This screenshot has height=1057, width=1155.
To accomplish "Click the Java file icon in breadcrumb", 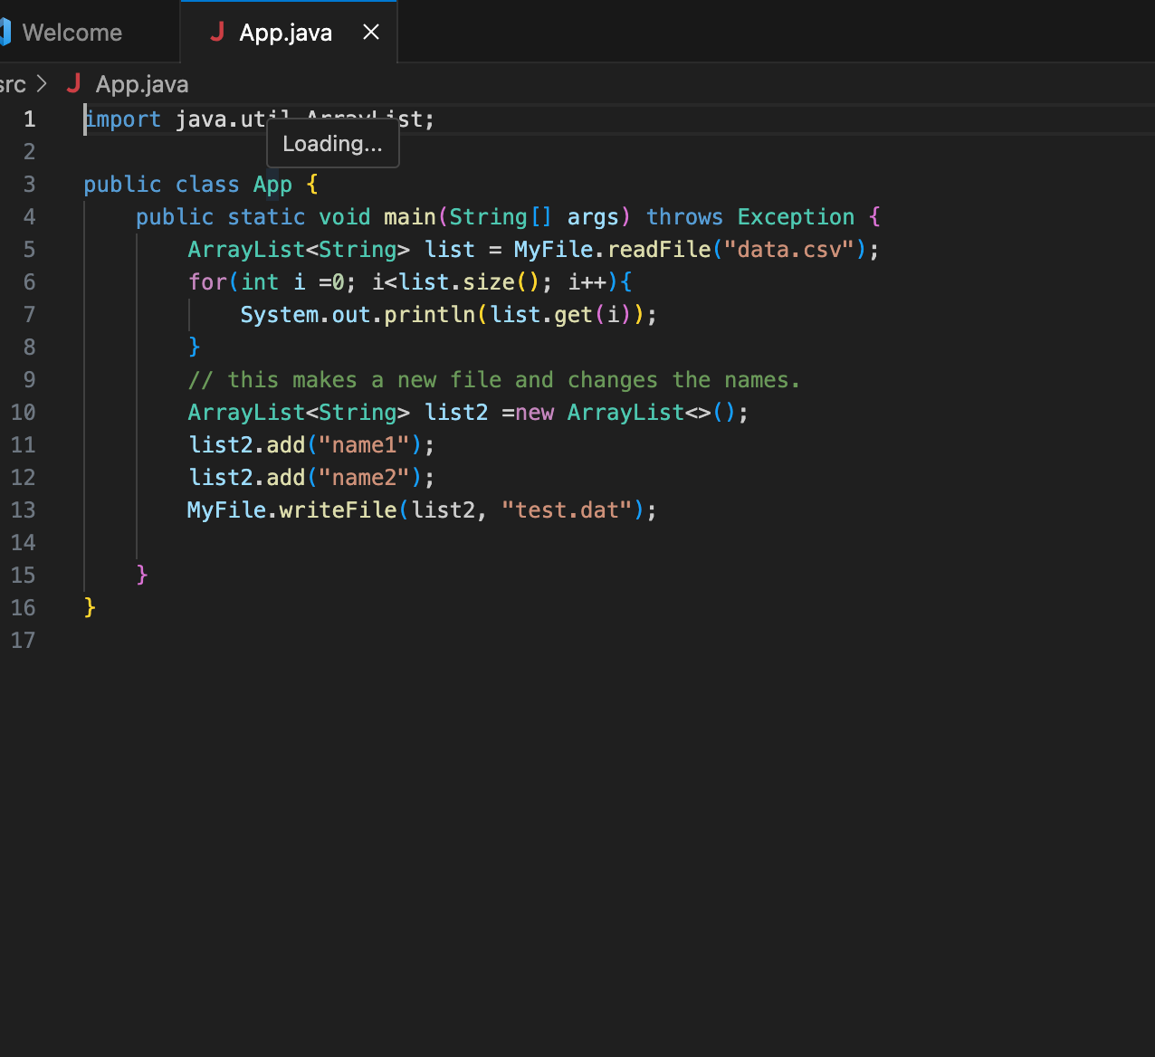I will coord(74,84).
